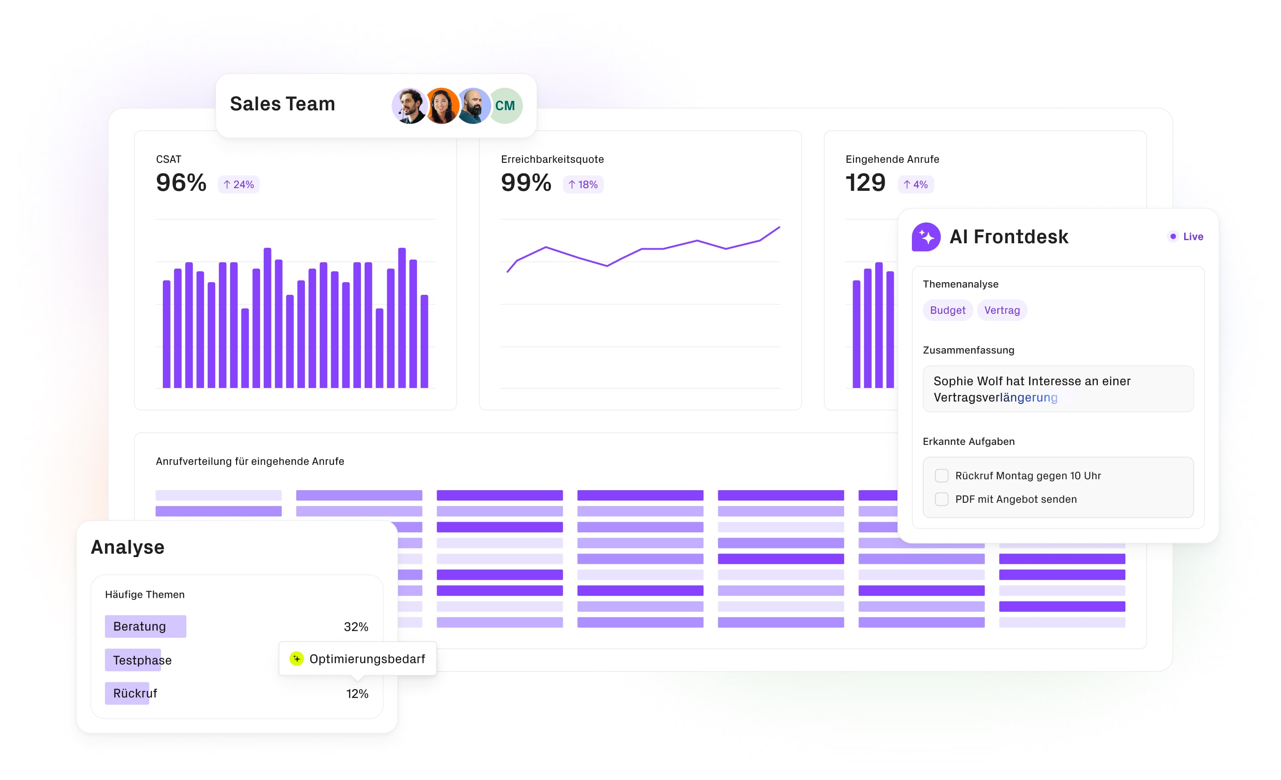
Task: Click the Erreichbarkeitsquote 99% value
Action: click(x=526, y=182)
